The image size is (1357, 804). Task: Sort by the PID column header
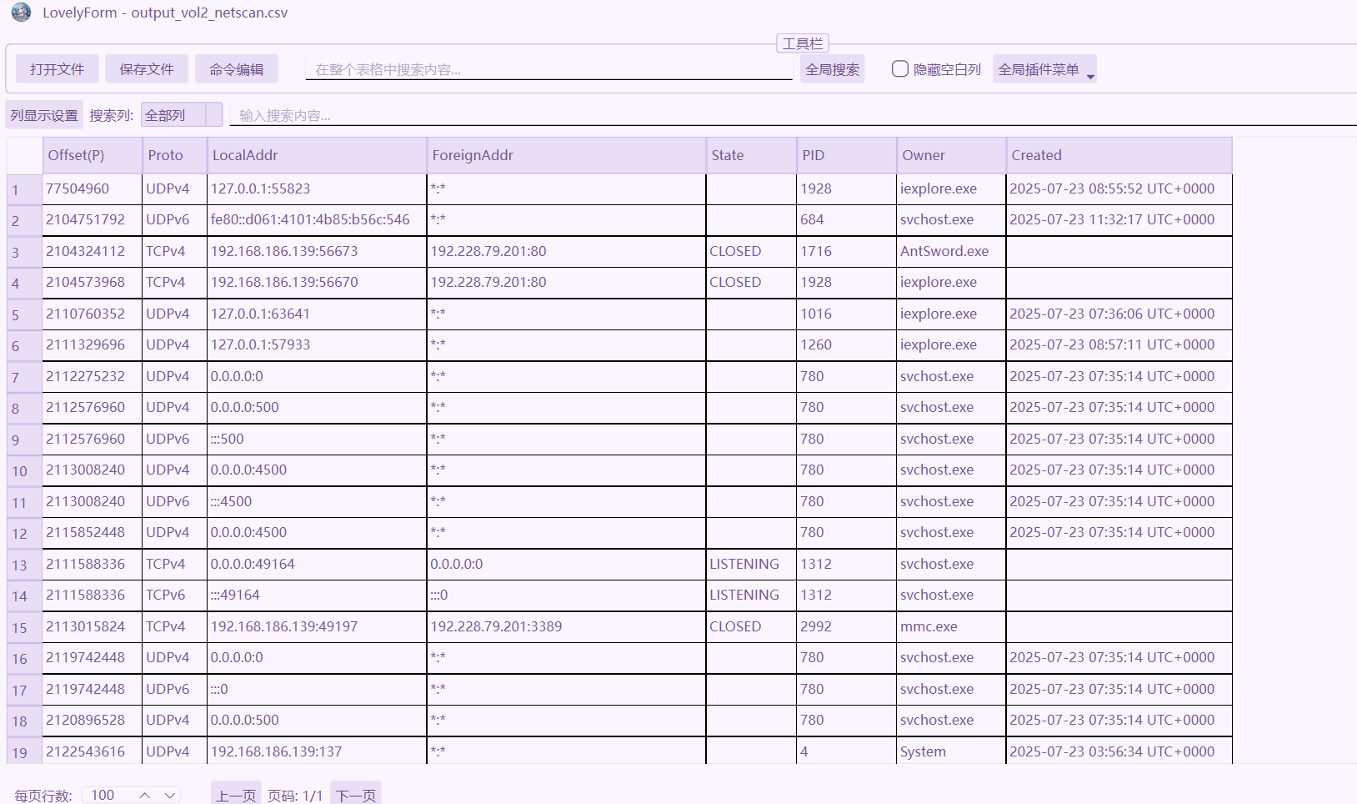point(846,155)
